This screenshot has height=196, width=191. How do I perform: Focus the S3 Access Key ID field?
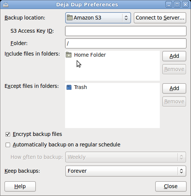pyautogui.click(x=126, y=31)
